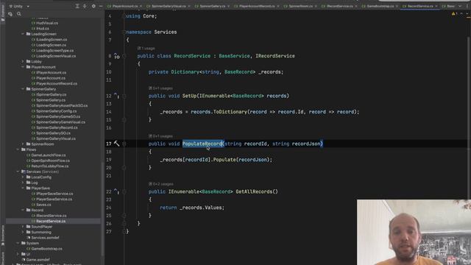Click the hammer quick-action icon on line 17
Image resolution: width=471 pixels, height=265 pixels.
pyautogui.click(x=116, y=144)
